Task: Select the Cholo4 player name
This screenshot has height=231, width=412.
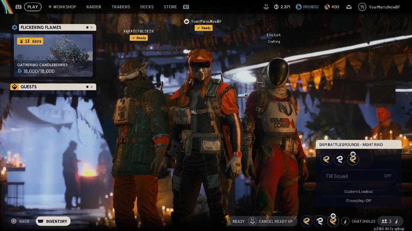Action: coord(274,35)
